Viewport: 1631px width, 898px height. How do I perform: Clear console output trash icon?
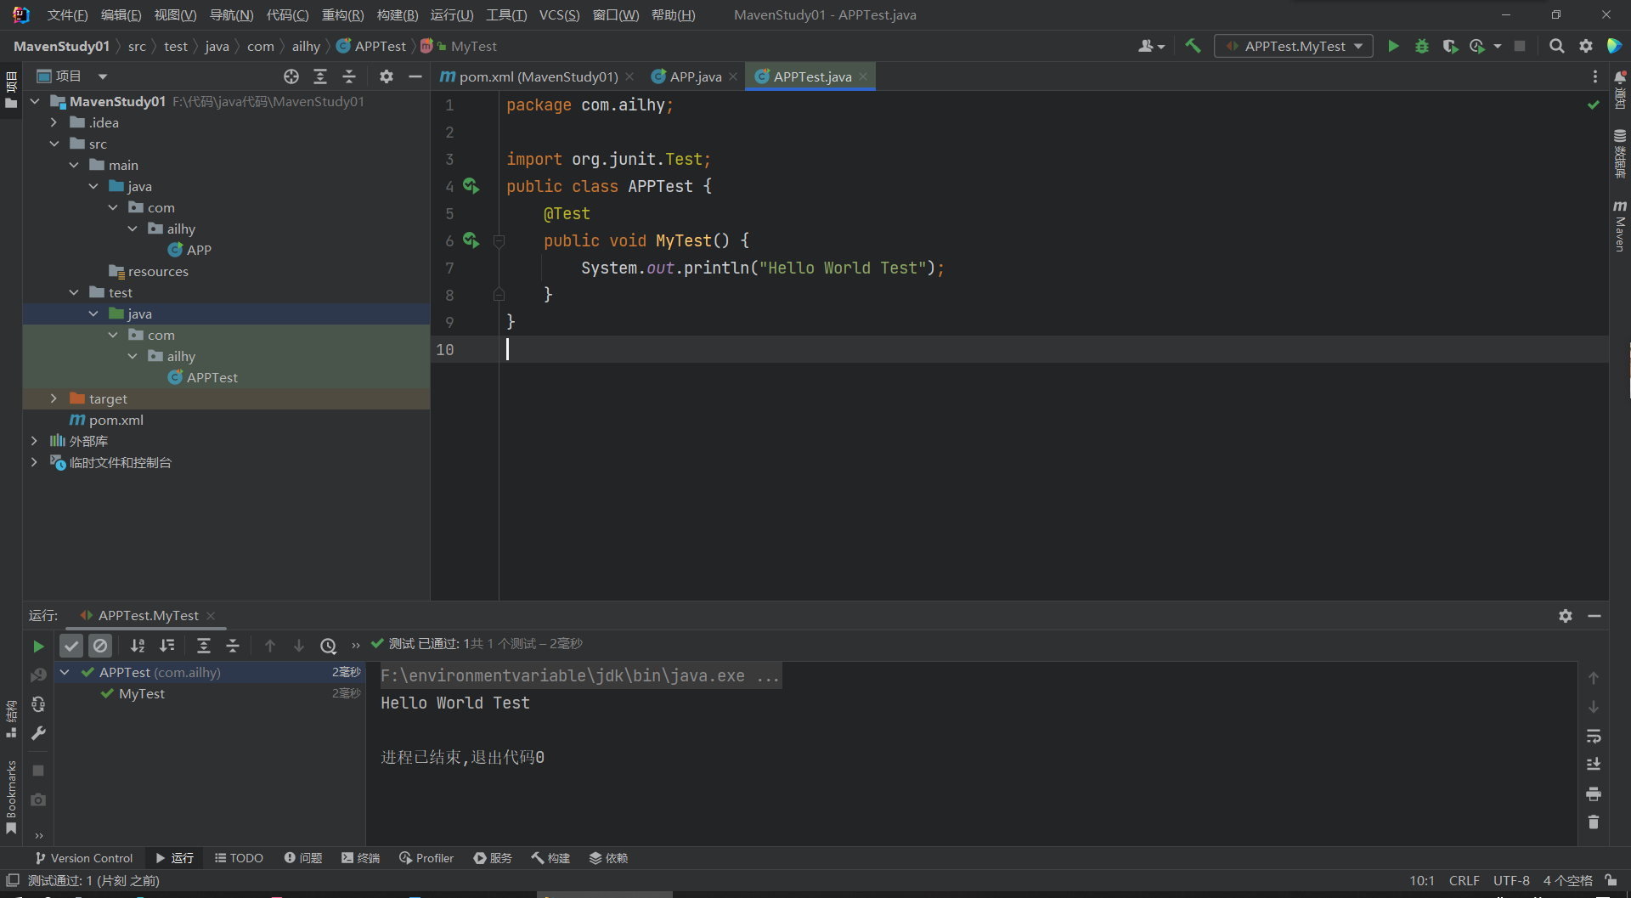[x=1594, y=822]
